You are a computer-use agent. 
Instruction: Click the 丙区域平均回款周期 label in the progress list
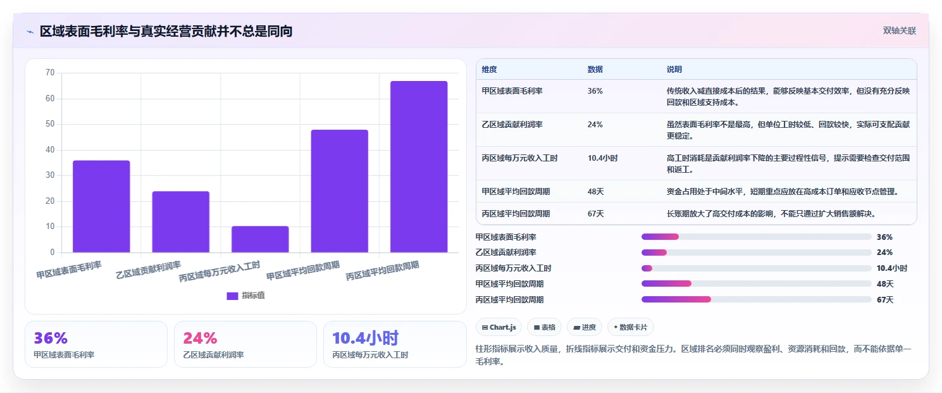point(510,299)
